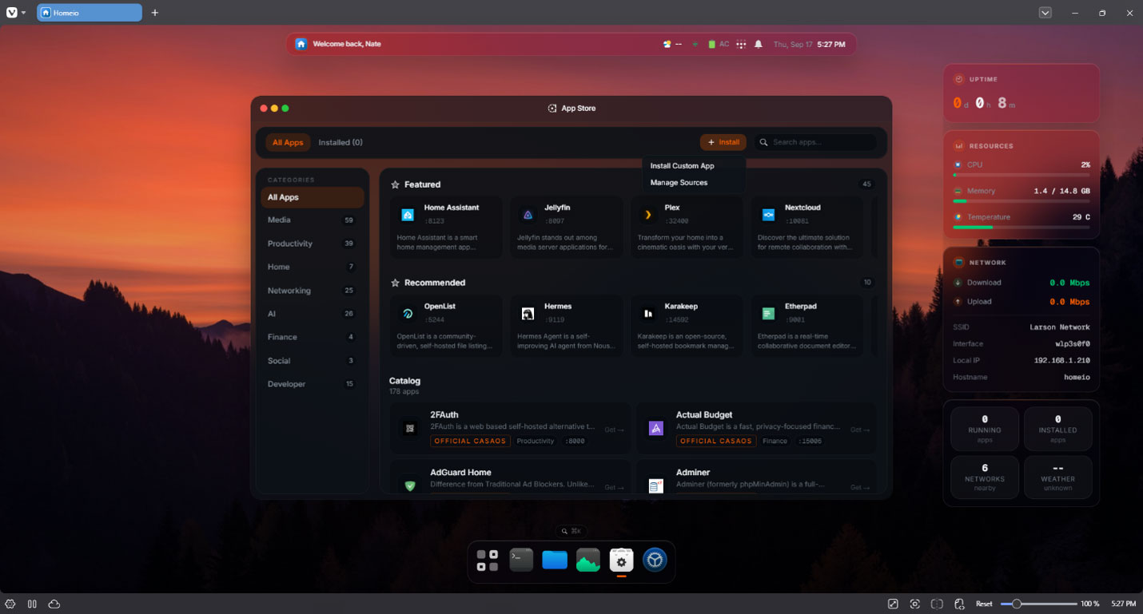
Task: Click the Homeio home icon in top bar
Action: tap(301, 44)
